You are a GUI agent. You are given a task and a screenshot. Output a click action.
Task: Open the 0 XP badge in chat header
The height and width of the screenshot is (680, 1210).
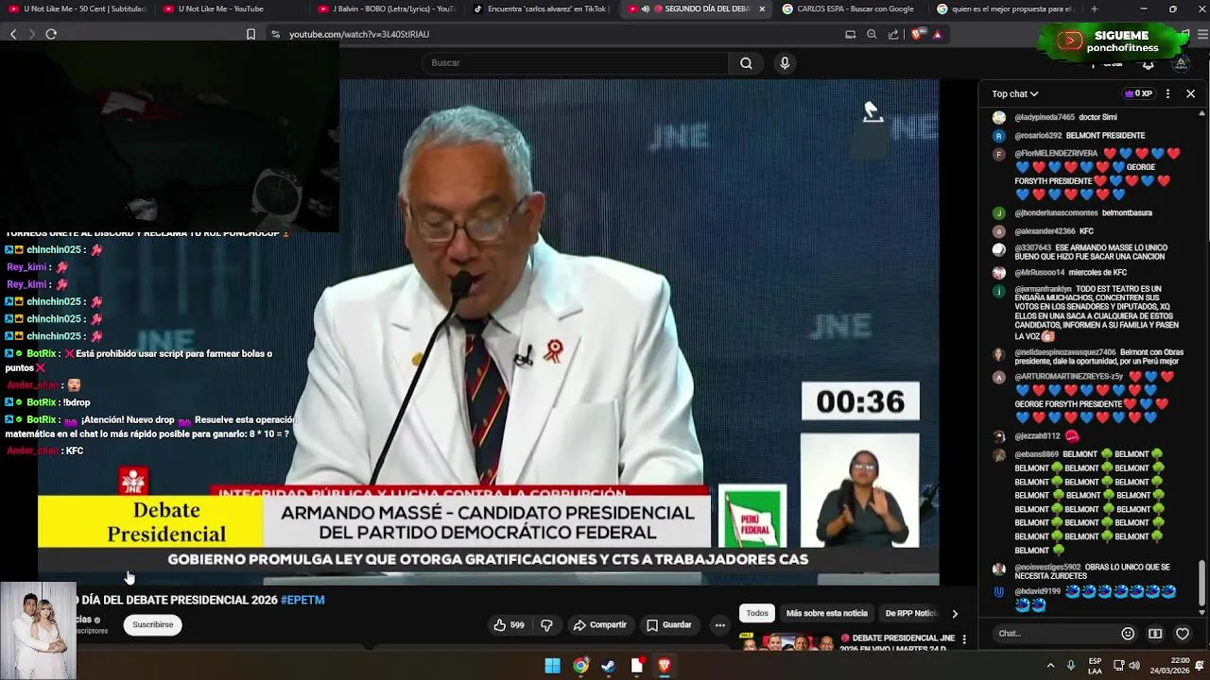1138,93
